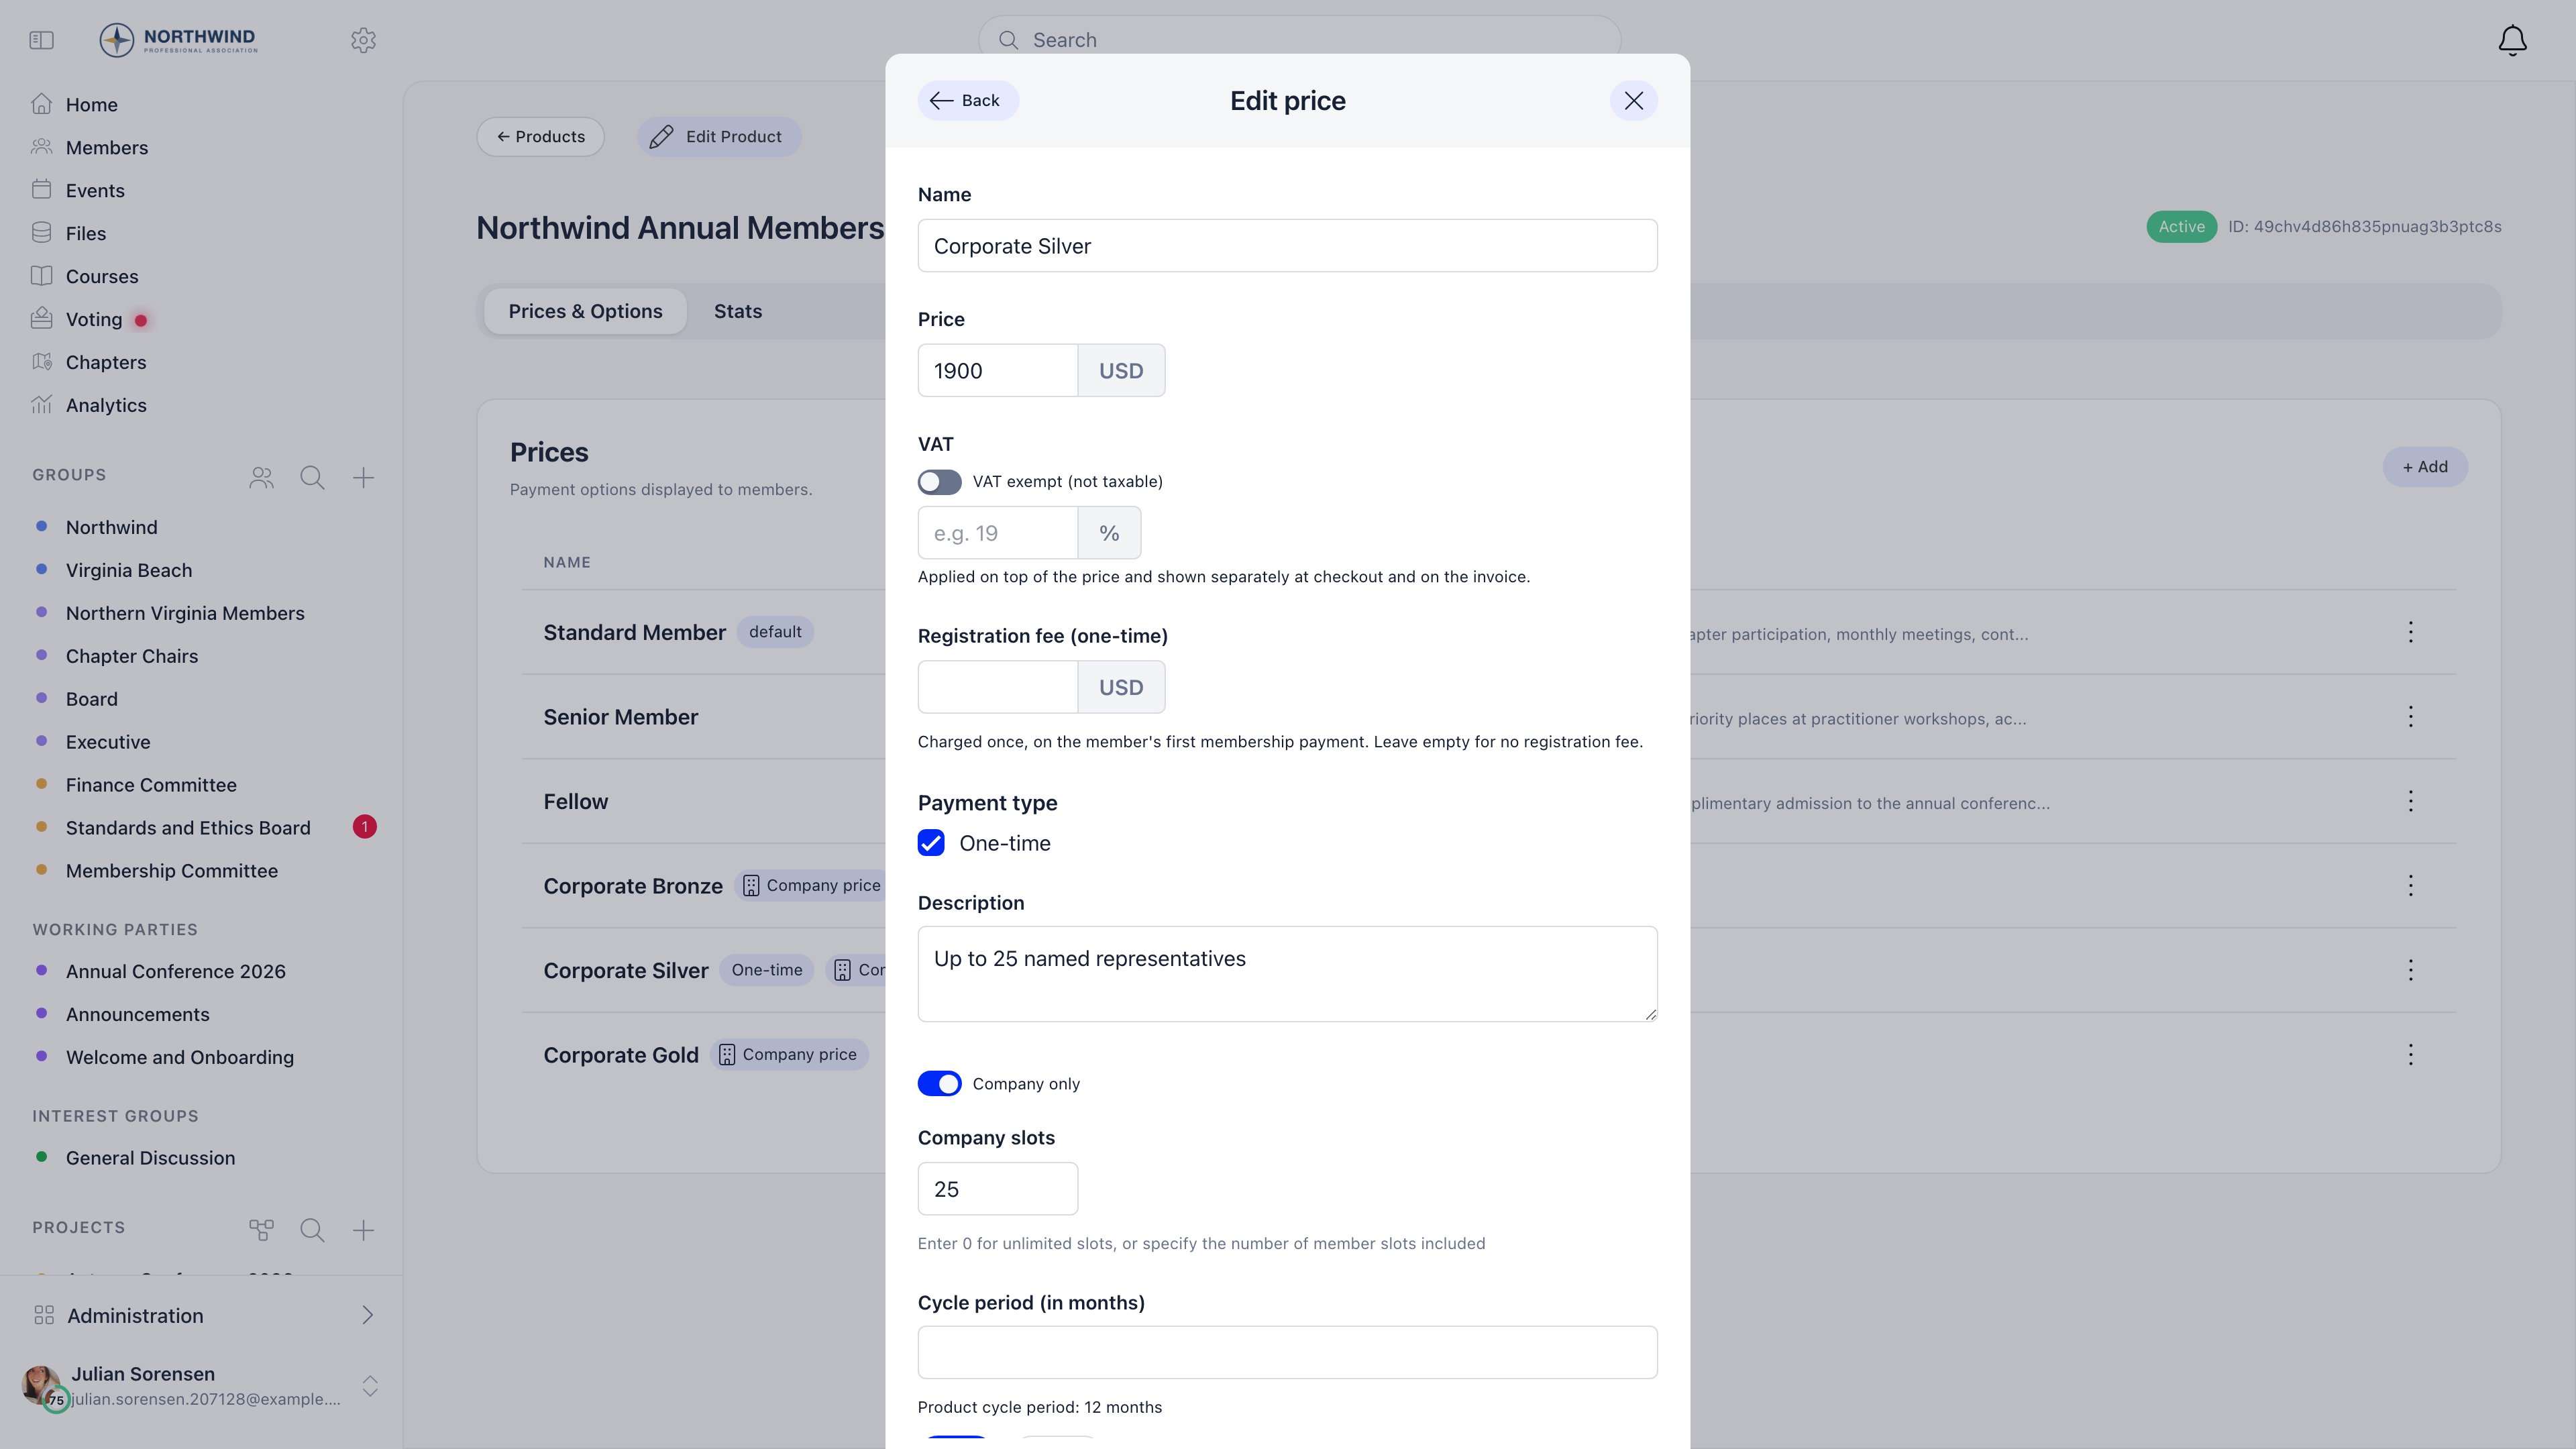This screenshot has width=2576, height=1449.
Task: Open the Julian Sorensen account switcher
Action: point(370,1386)
